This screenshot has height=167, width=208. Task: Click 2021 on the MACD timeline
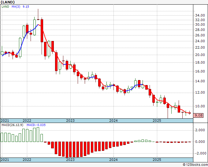coord(5,160)
